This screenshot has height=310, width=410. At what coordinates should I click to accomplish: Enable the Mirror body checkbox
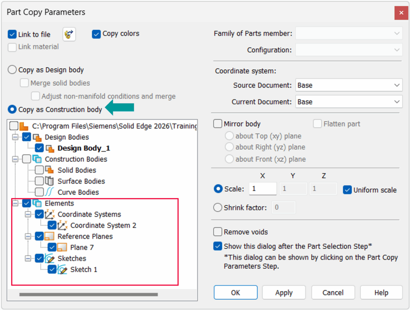point(218,124)
